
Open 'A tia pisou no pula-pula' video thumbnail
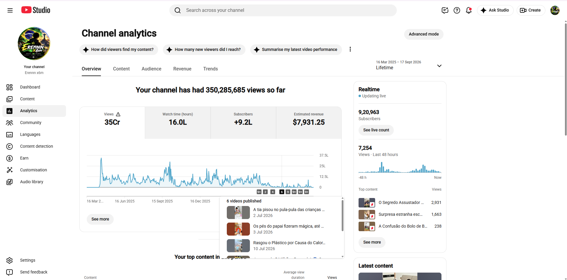[238, 213]
